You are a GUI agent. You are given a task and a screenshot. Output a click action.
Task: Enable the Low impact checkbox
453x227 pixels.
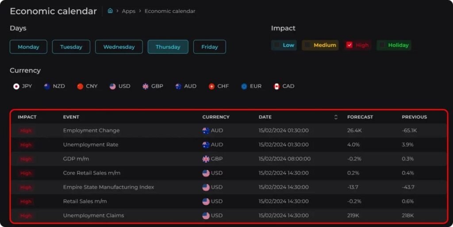click(277, 45)
